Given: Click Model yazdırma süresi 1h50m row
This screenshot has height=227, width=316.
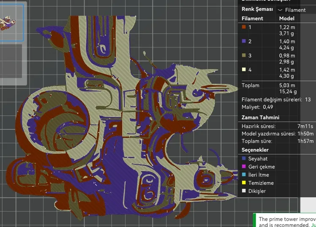Looking at the screenshot, I should 277,134.
